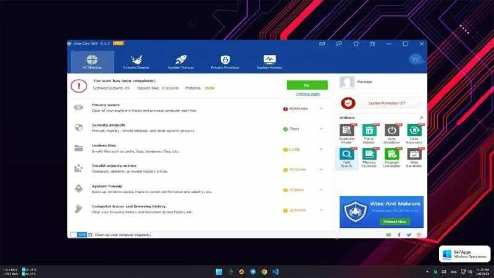Viewport: 494px width, 278px height.
Task: Open the Force Deleter utility
Action: [369, 133]
